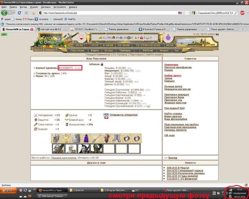Log out via the Выход link
This screenshot has width=249, height=199.
[x=173, y=158]
